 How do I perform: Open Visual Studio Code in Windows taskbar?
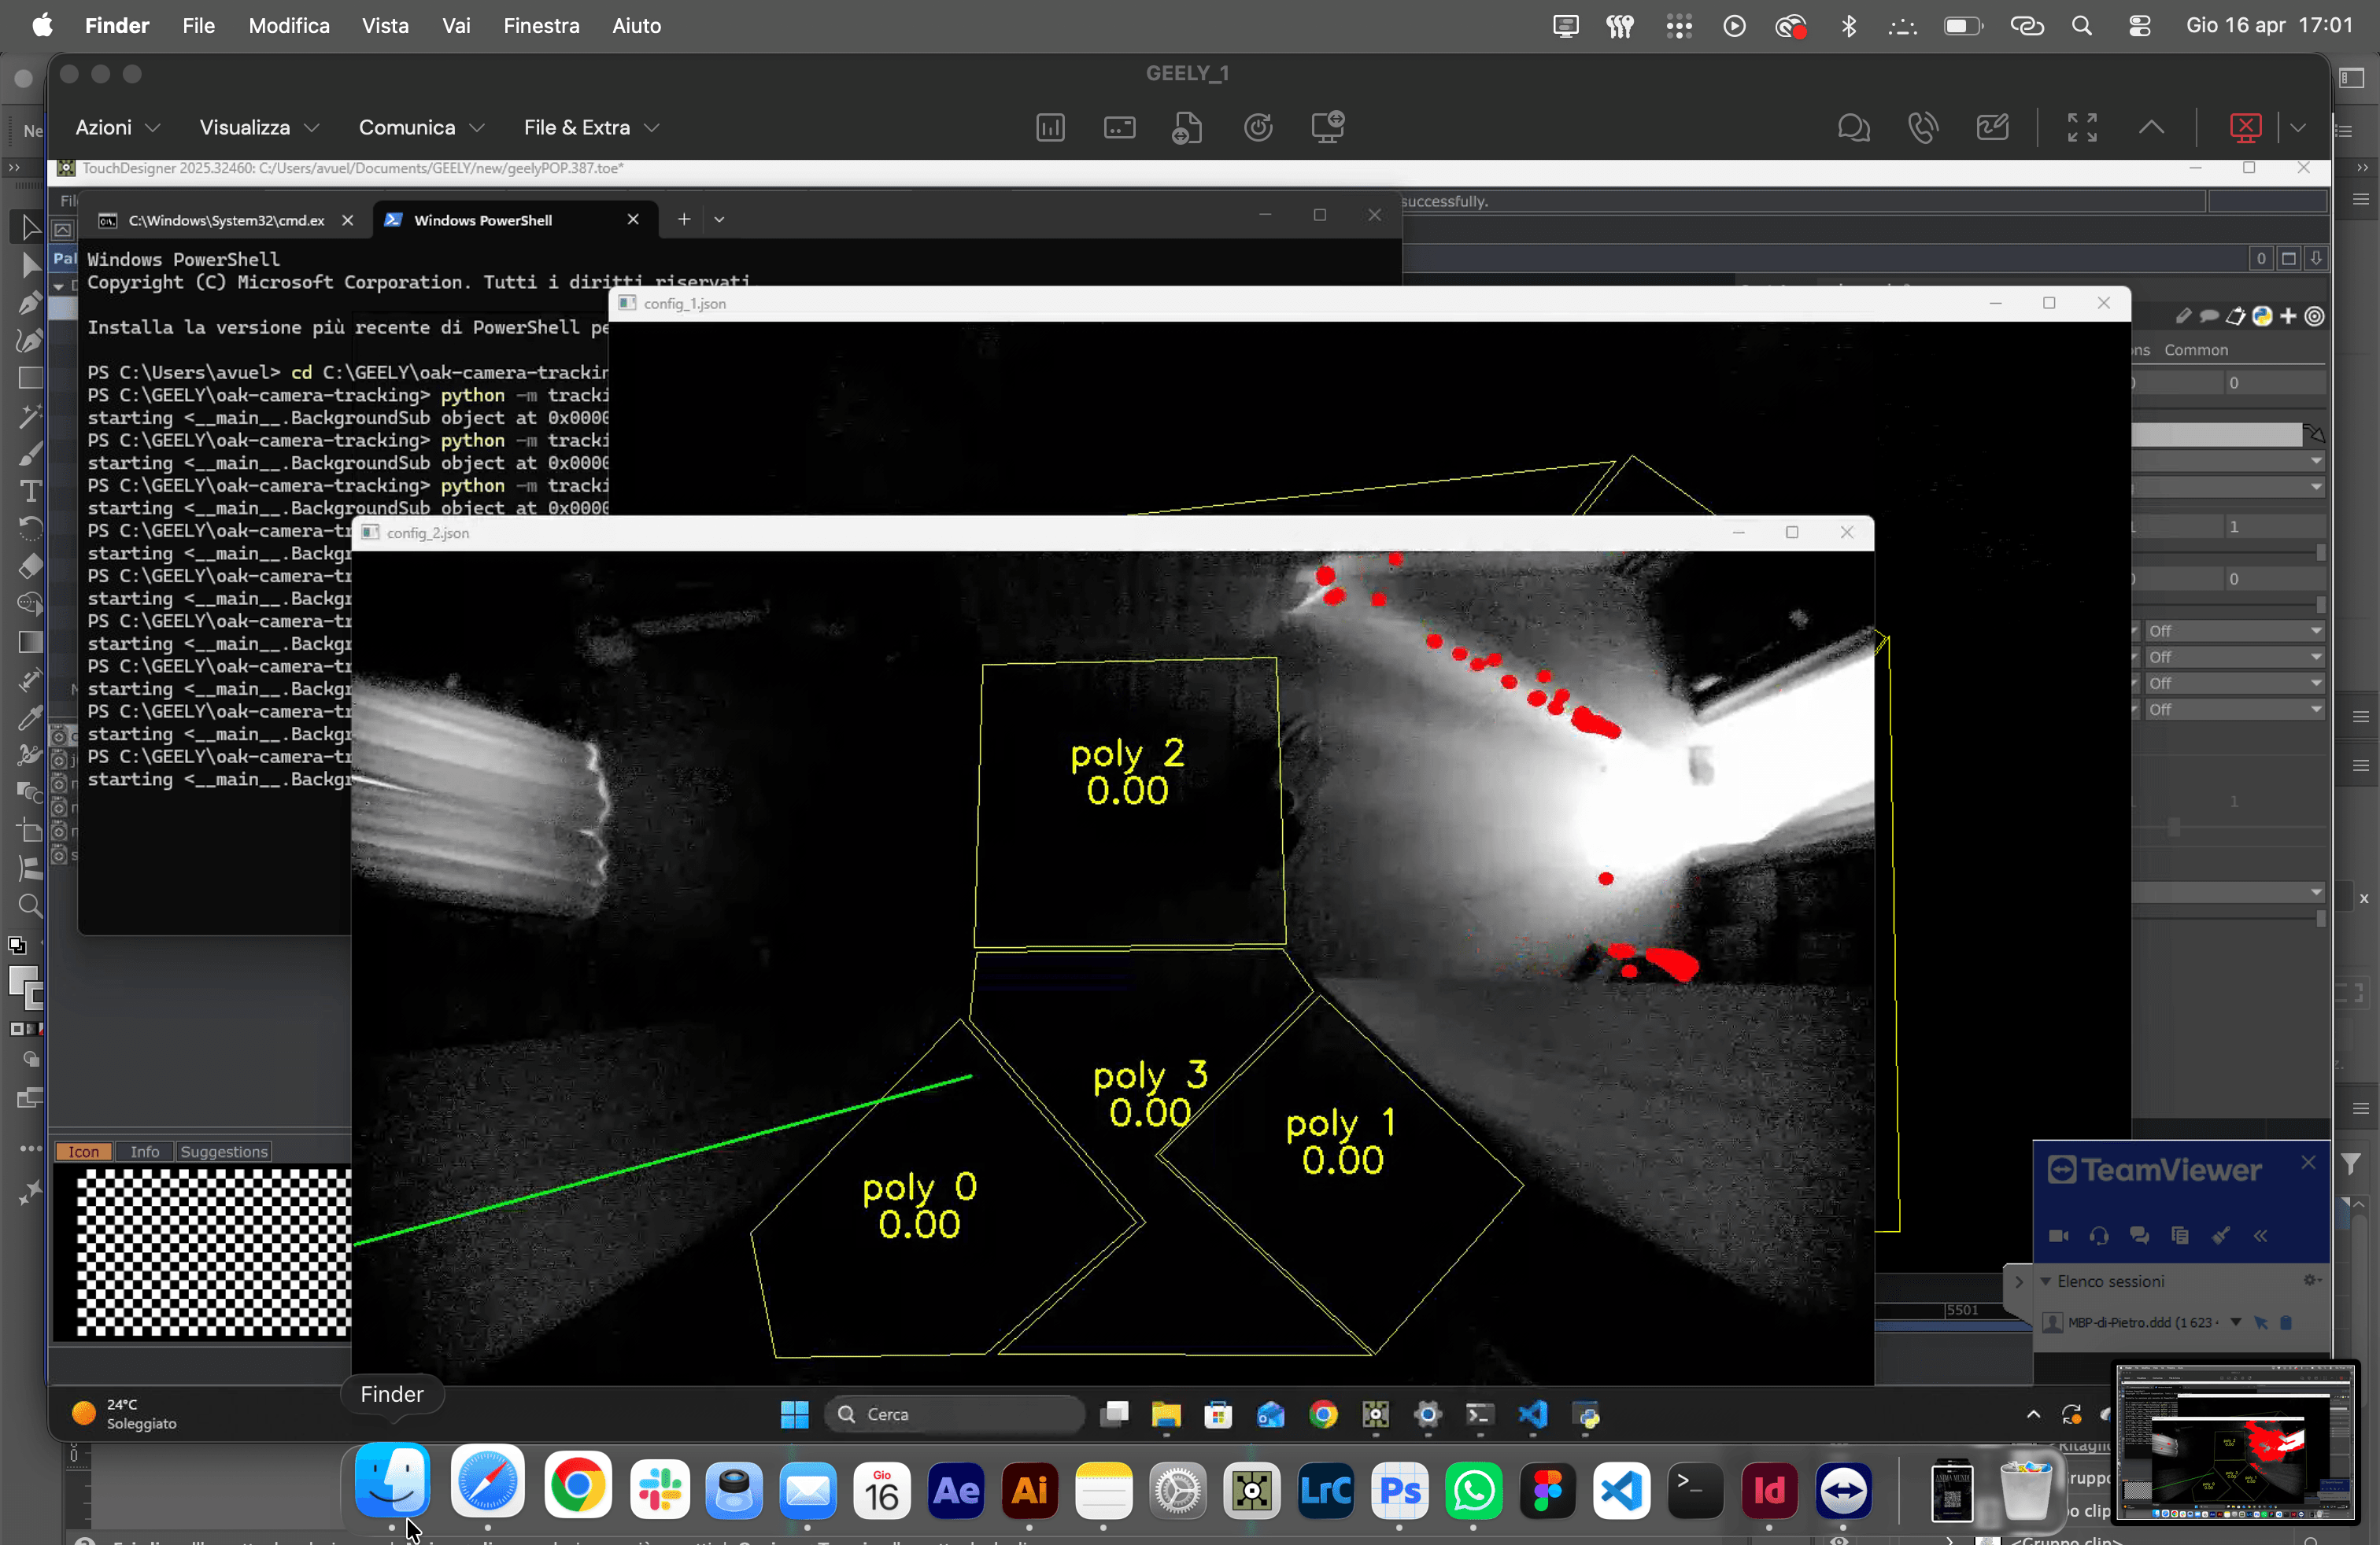(x=1533, y=1414)
